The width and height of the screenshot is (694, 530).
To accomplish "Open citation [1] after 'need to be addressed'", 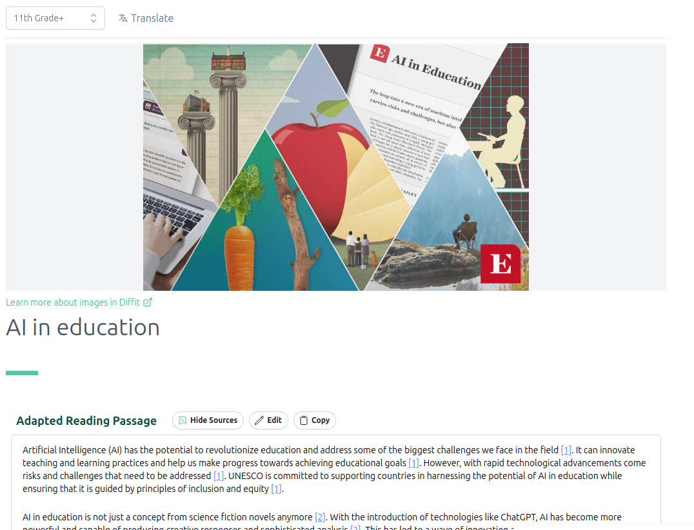I will pos(219,476).
